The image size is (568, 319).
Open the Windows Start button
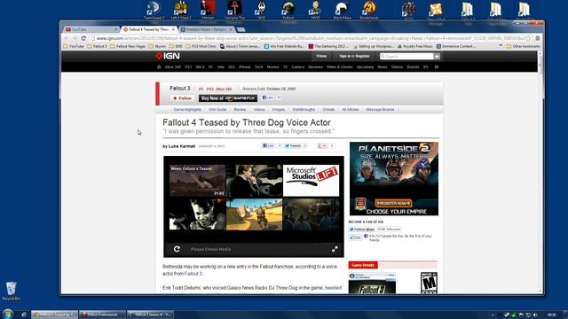point(8,314)
